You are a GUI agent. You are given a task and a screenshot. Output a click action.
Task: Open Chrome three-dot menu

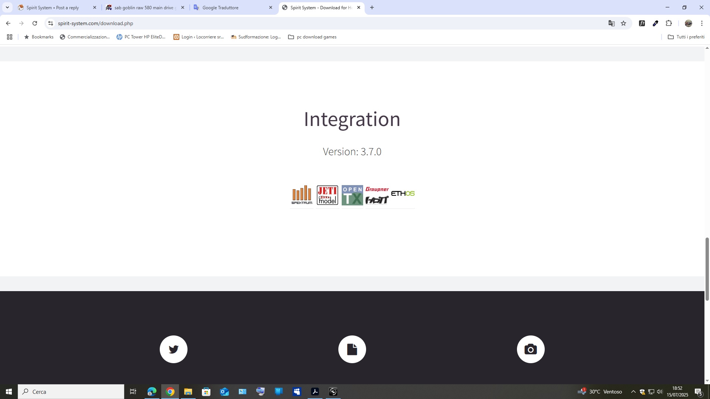tap(702, 23)
